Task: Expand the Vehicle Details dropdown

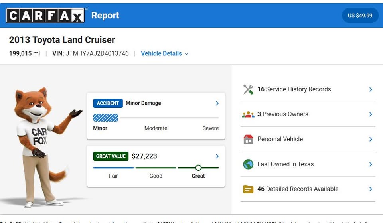Action: [x=164, y=53]
